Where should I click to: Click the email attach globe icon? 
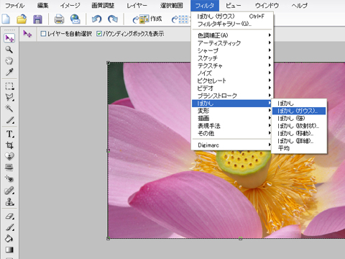pyautogui.click(x=75, y=19)
